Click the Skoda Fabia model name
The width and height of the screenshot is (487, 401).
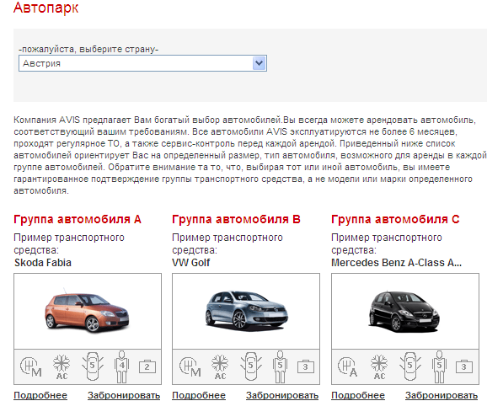click(43, 263)
